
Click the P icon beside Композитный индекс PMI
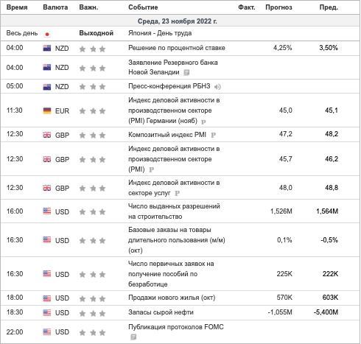213,135
